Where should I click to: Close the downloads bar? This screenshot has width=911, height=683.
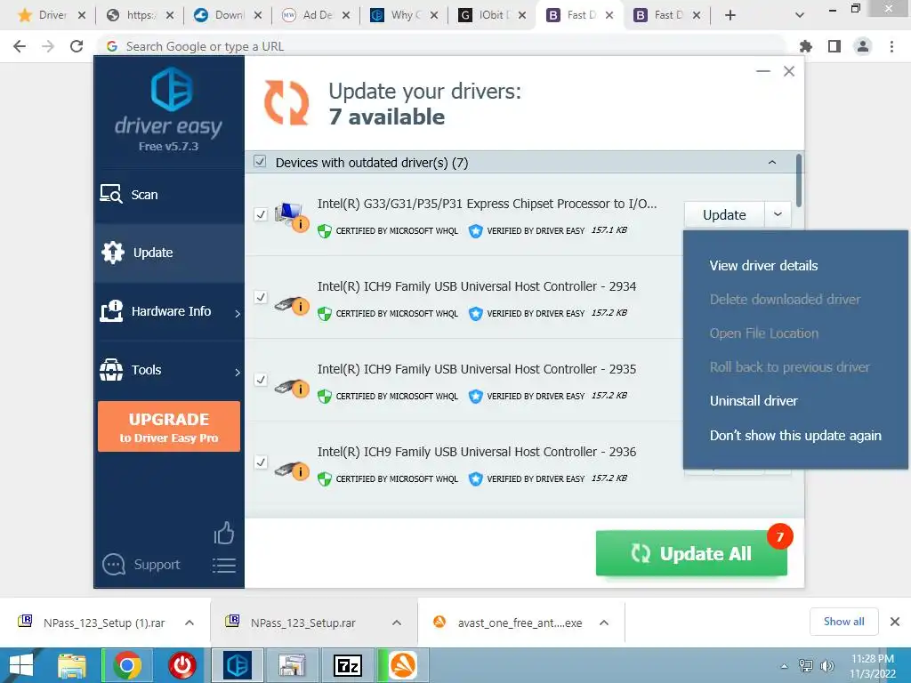click(x=895, y=622)
